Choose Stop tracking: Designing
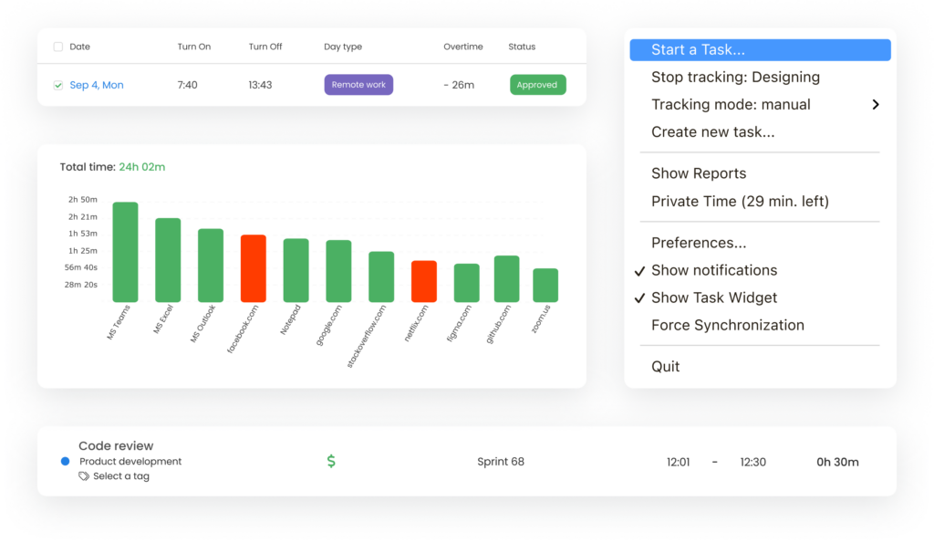Viewport: 934px width, 543px height. (736, 77)
